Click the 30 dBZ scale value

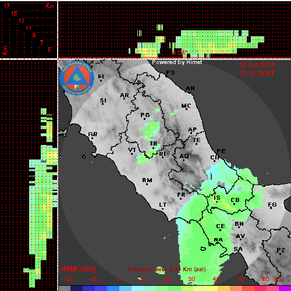pos(191,279)
